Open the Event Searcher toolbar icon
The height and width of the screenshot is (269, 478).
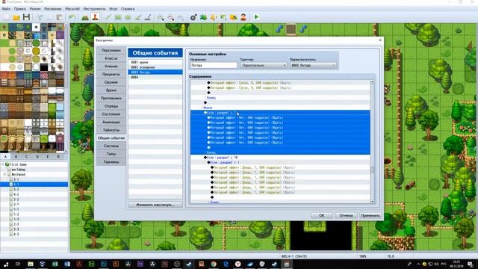(223, 17)
